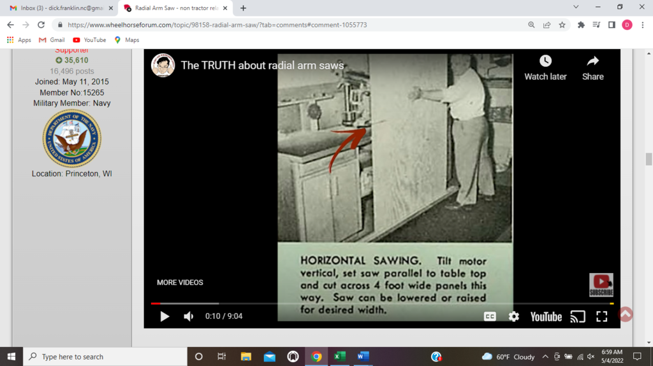
Task: Click MORE VIDEOS label in player
Action: point(180,283)
